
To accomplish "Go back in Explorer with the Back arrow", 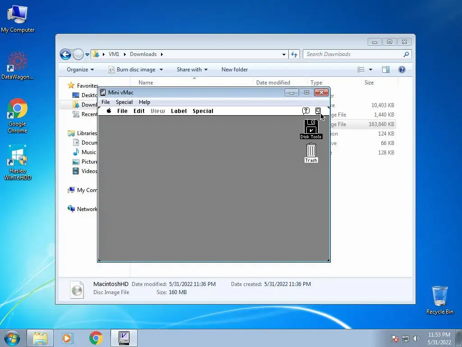I will (65, 54).
